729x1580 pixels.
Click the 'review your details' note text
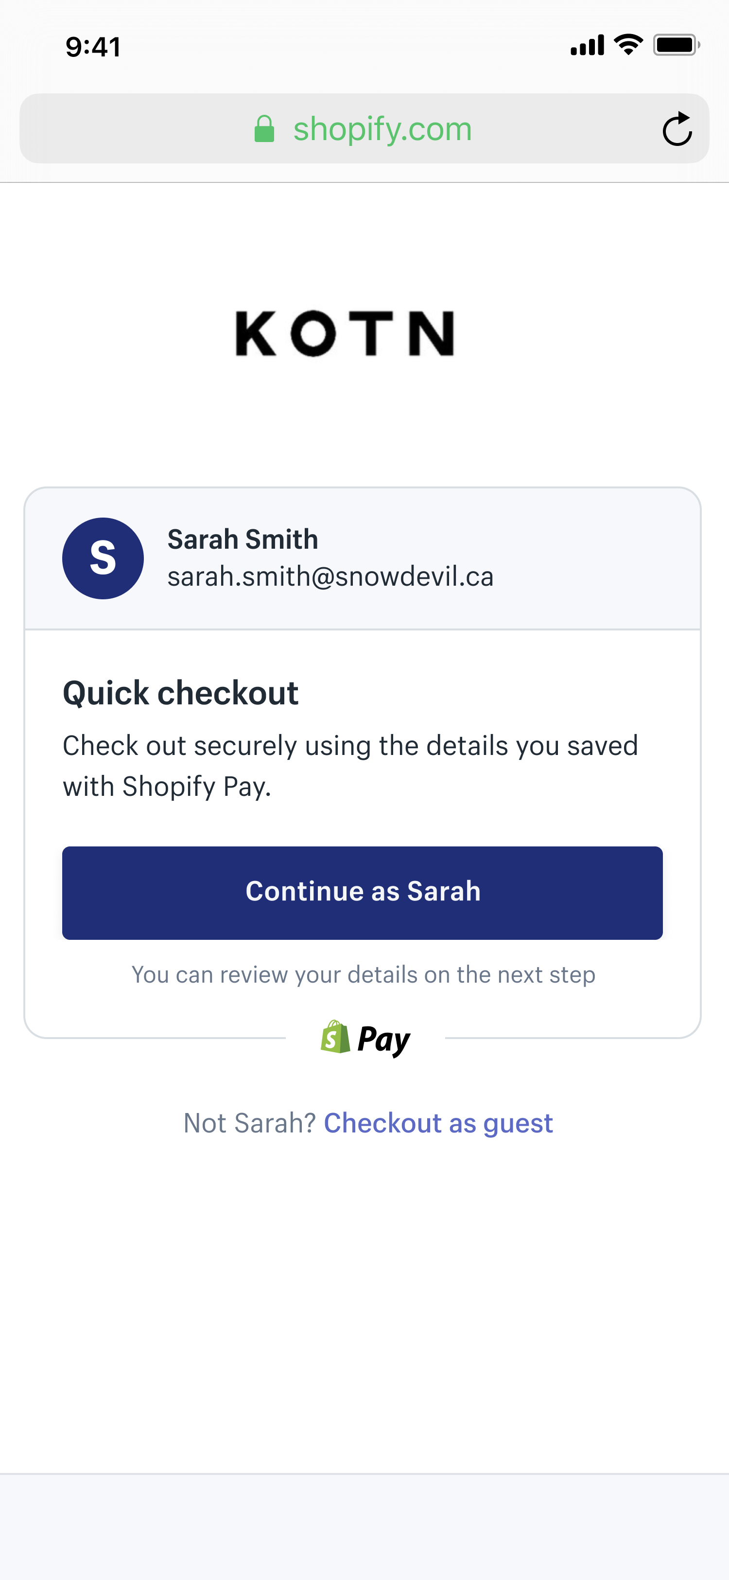[363, 975]
